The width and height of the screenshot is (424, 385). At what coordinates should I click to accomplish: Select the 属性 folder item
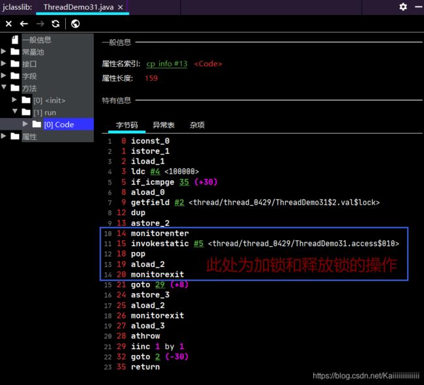point(29,136)
